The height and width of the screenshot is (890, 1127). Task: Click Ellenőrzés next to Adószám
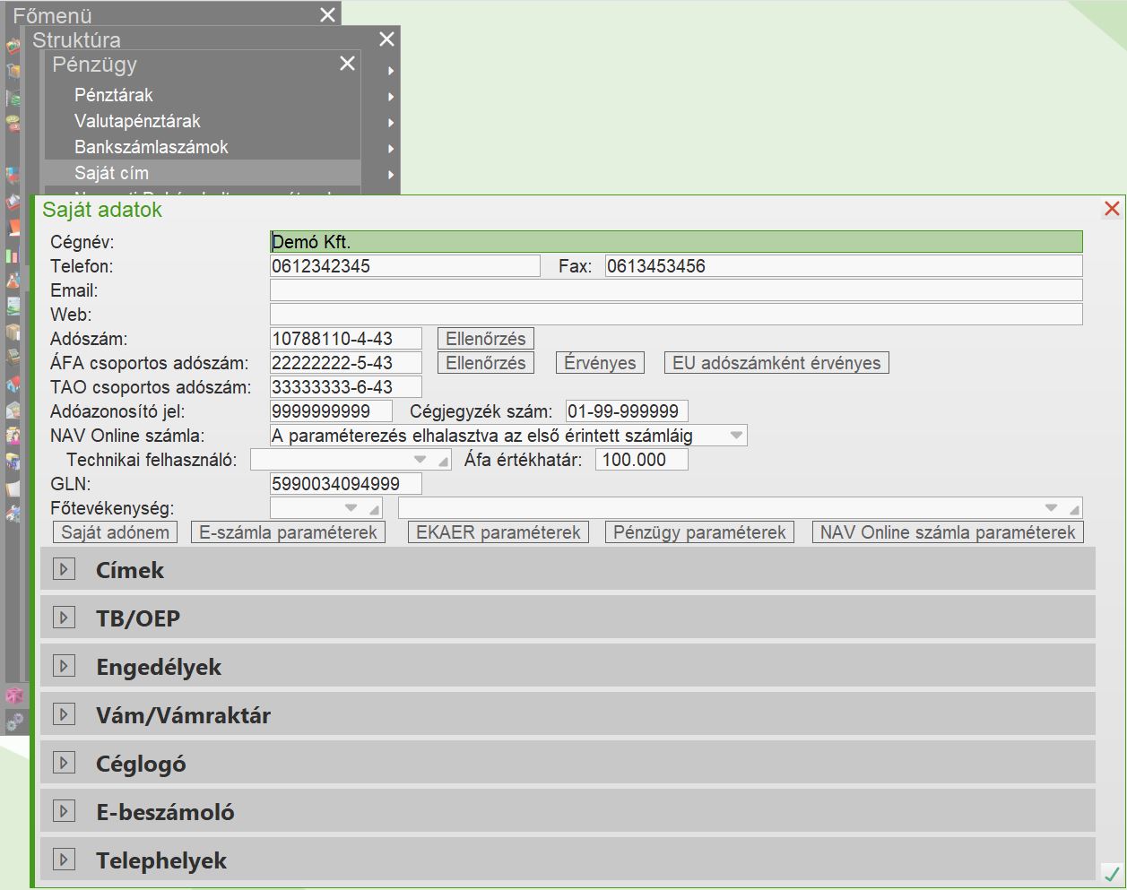[x=486, y=339]
